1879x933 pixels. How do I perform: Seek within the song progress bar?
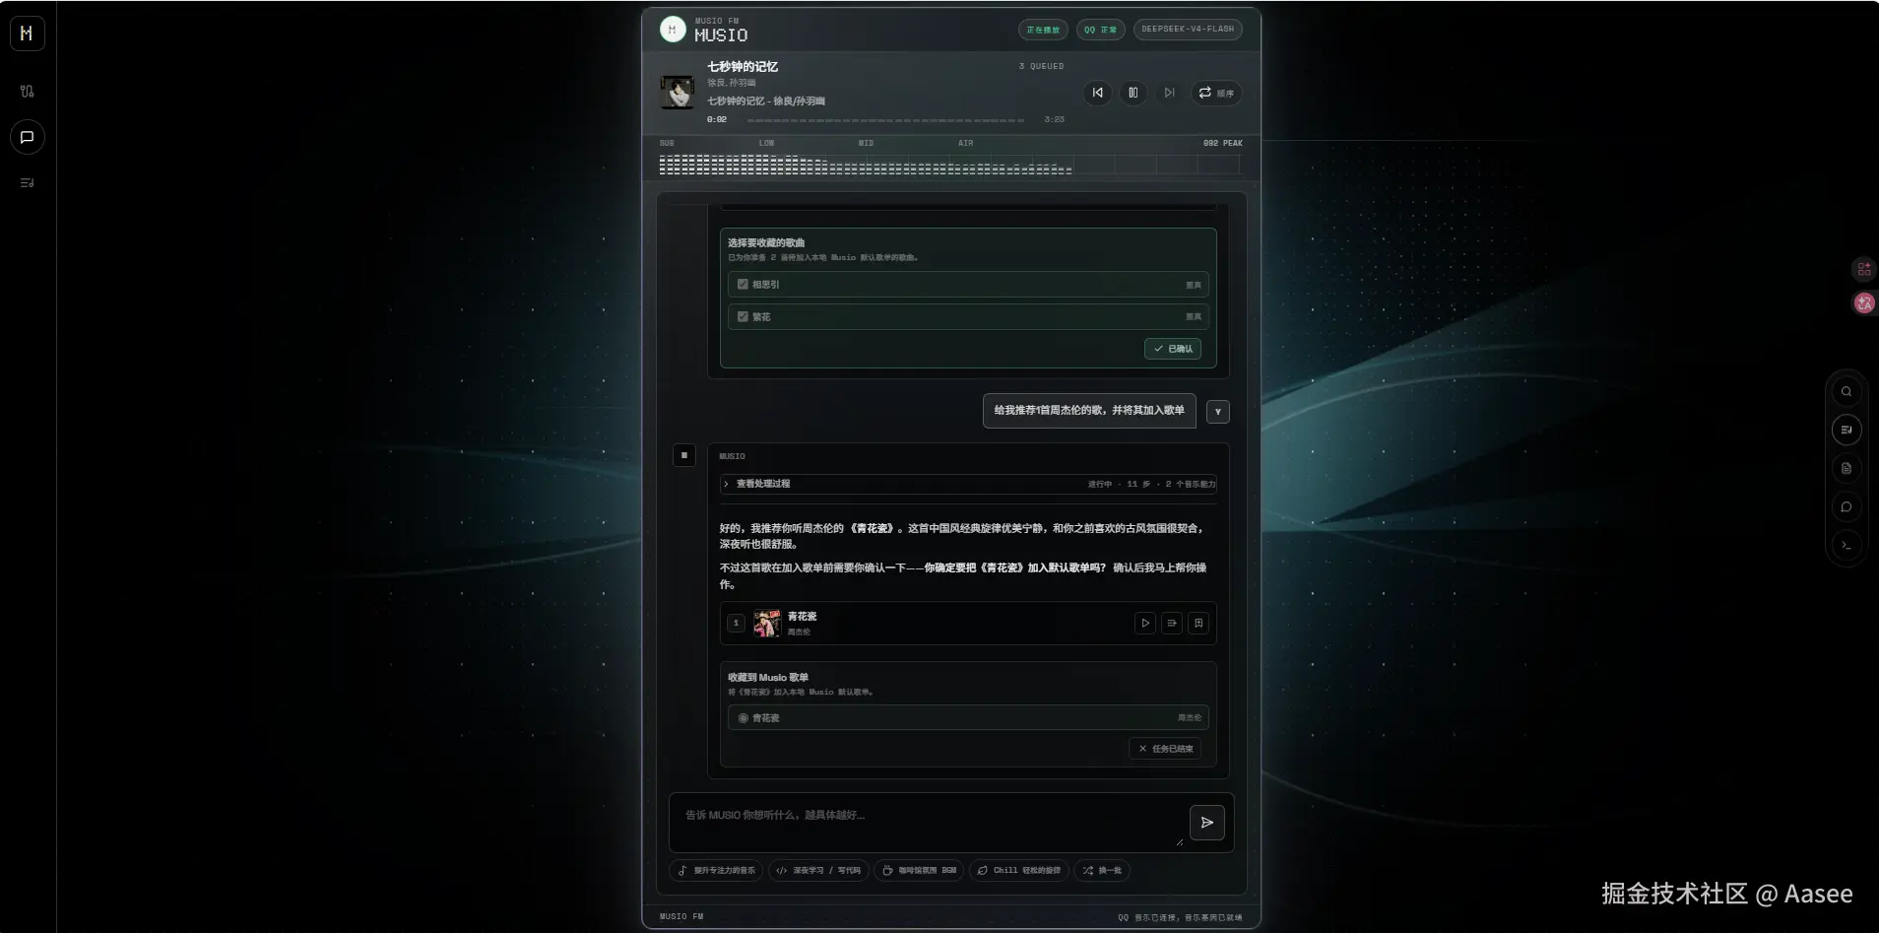pyautogui.click(x=885, y=120)
